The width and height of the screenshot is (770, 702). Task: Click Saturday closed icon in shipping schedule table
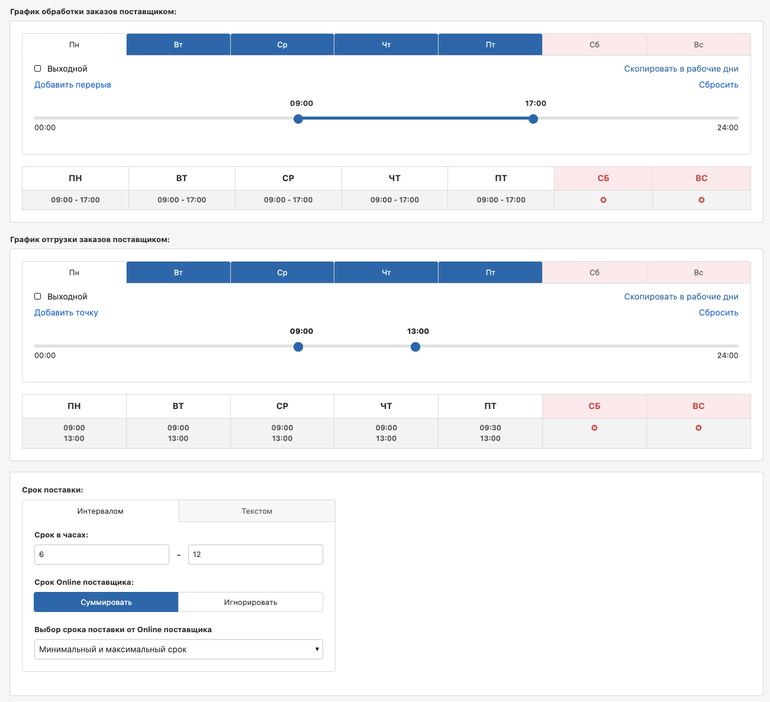[594, 428]
